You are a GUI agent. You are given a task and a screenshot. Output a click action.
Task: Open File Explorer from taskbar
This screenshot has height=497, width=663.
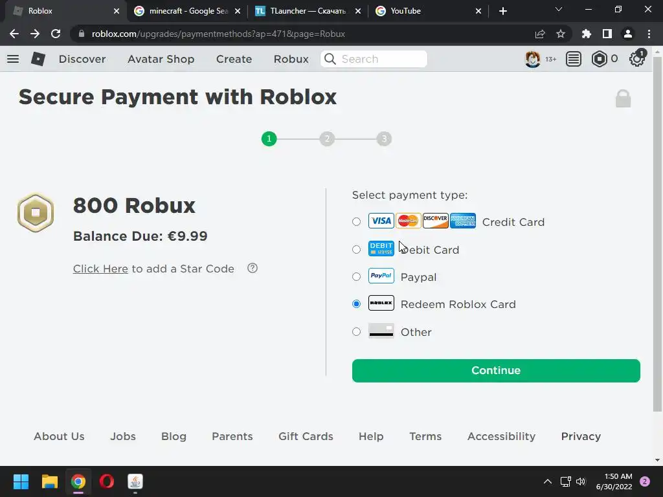[49, 481]
